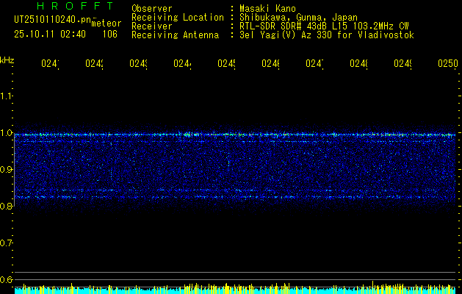Select Shibukawa, Gunma, Japan text
The width and height of the screenshot is (462, 294).
coord(298,18)
